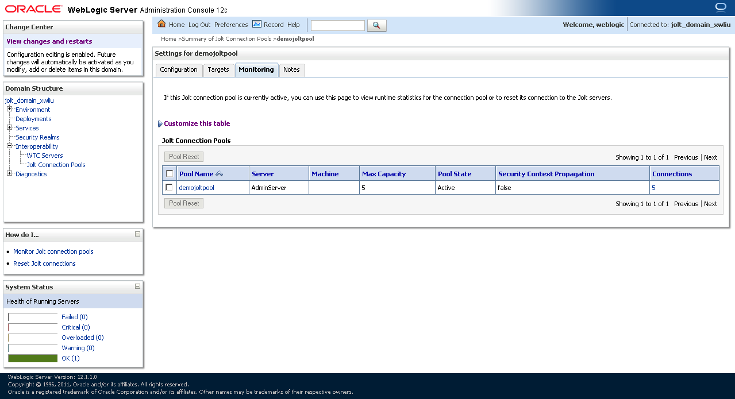735x399 pixels.
Task: Click the Oracle logo
Action: pyautogui.click(x=34, y=9)
